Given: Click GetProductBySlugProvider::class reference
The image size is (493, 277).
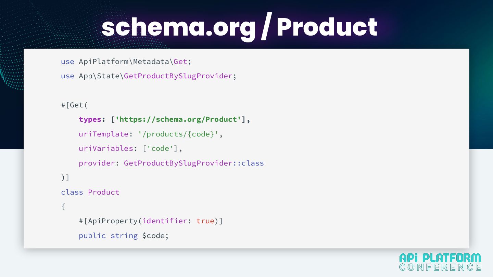Looking at the screenshot, I should 194,163.
